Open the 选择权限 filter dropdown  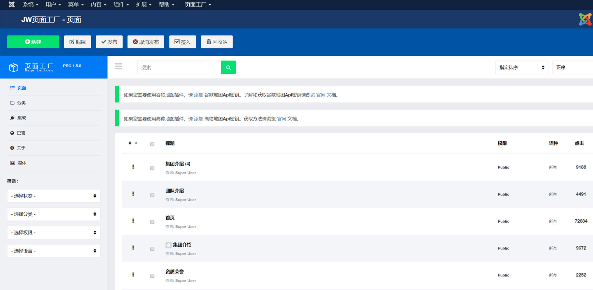(x=54, y=232)
